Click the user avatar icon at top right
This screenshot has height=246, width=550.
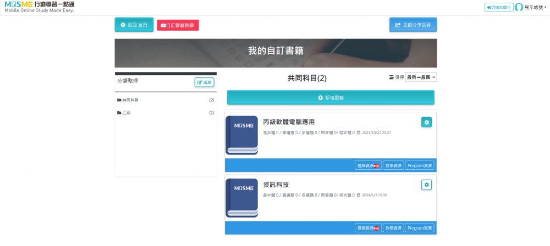coord(519,7)
